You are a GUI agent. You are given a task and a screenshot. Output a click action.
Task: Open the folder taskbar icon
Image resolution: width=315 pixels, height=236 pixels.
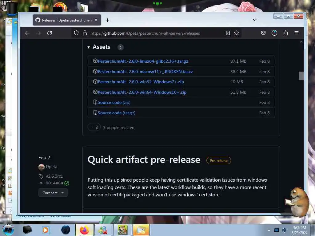click(141, 230)
